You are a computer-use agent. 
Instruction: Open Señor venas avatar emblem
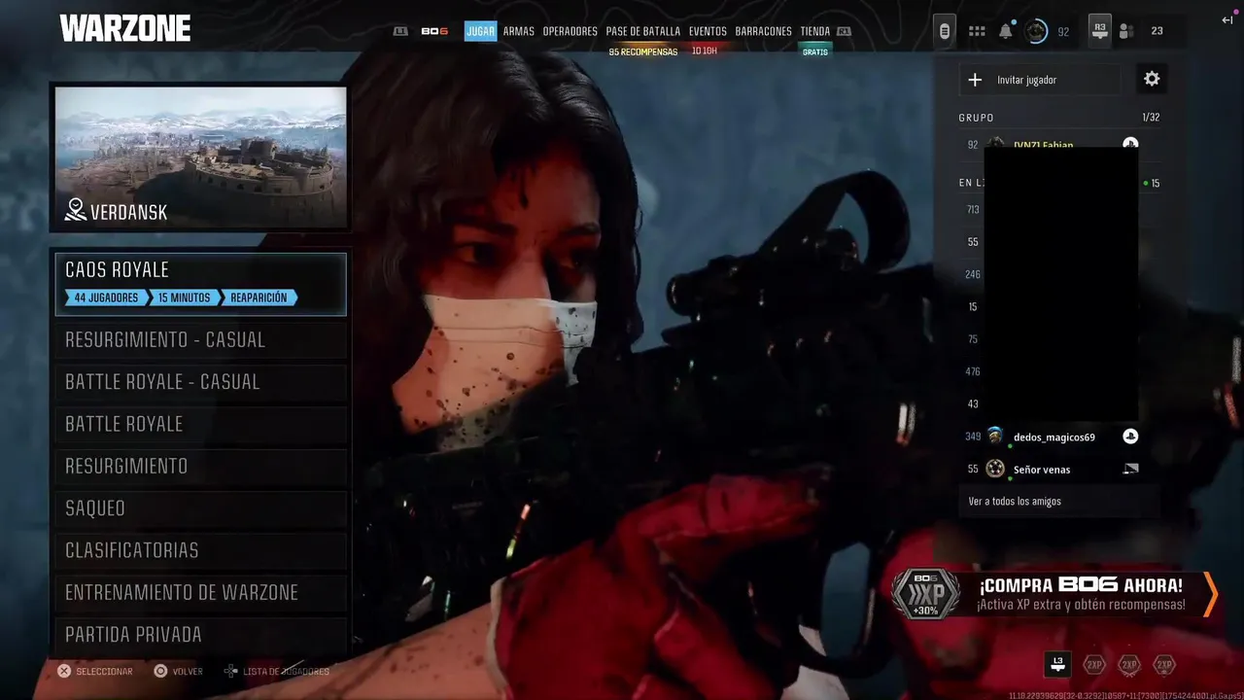pos(995,469)
